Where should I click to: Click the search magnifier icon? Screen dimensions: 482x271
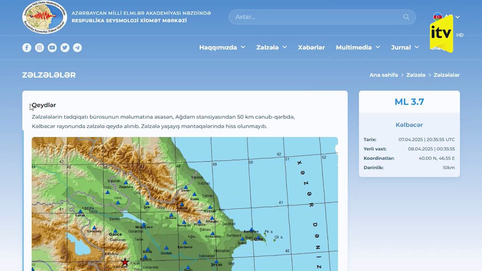pyautogui.click(x=406, y=17)
